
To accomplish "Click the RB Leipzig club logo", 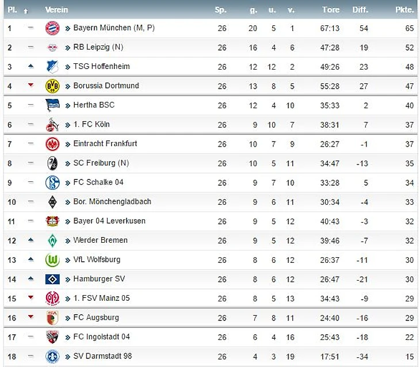I will point(52,48).
